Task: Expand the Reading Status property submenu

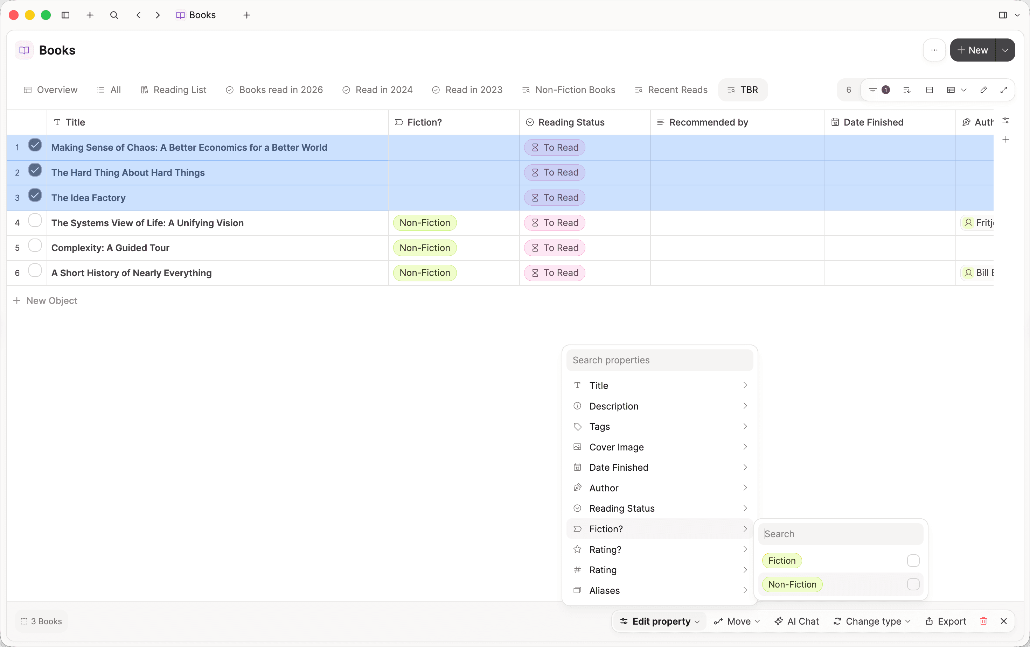Action: click(x=660, y=508)
